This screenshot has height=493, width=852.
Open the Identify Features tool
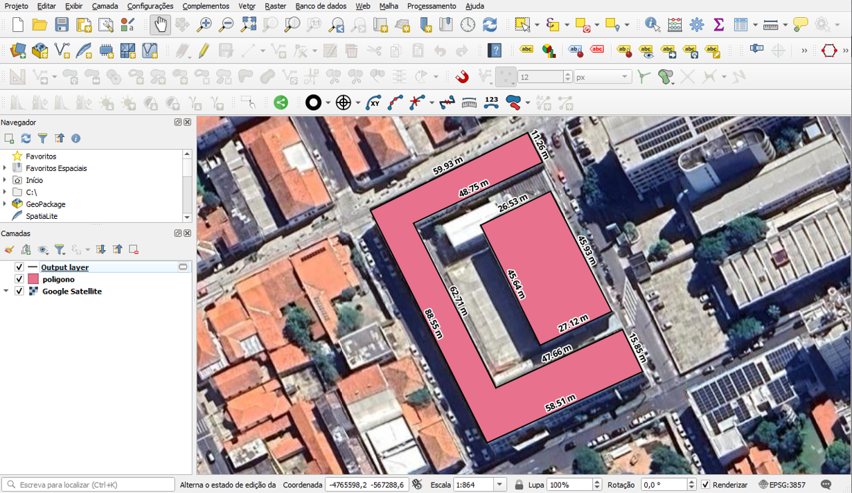coord(652,25)
